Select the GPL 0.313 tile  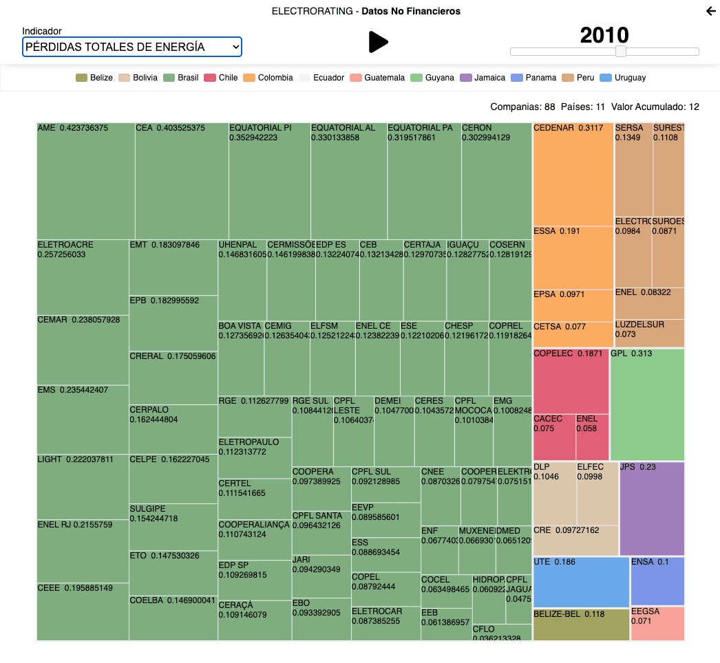coord(648,404)
